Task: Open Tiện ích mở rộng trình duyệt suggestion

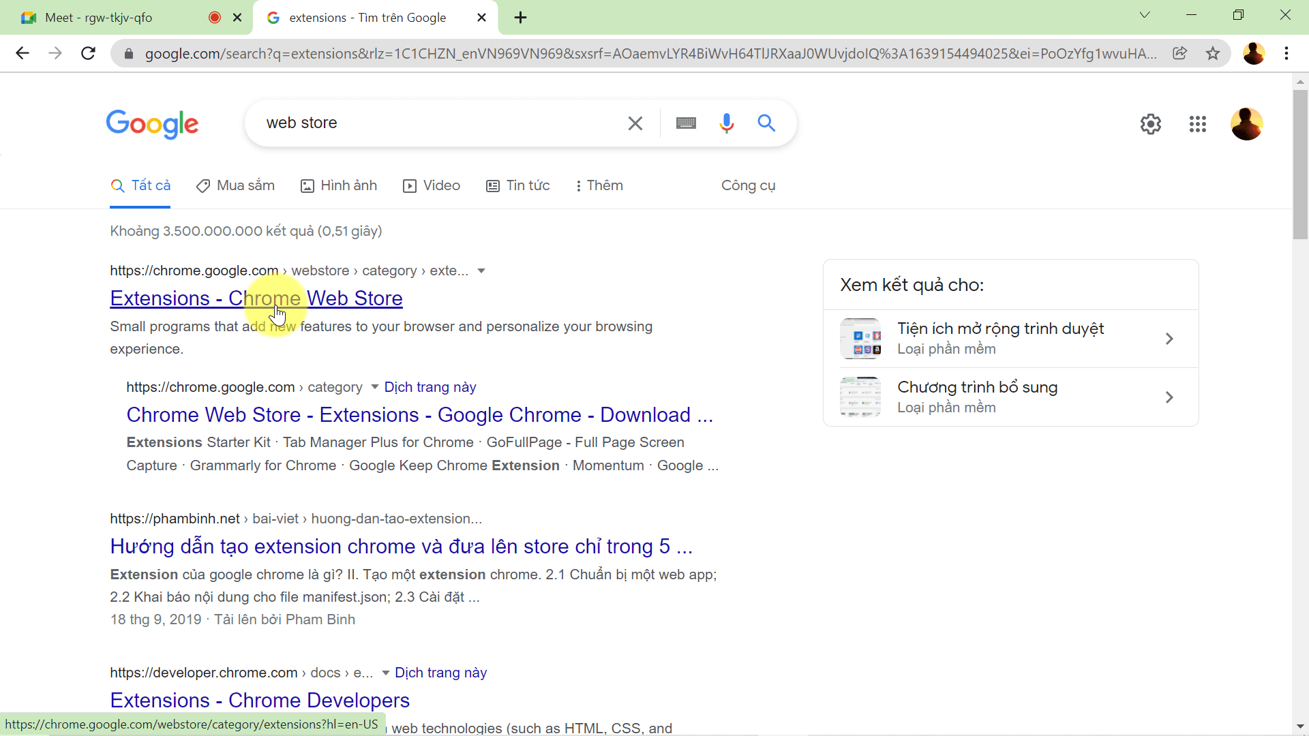Action: (x=1011, y=339)
